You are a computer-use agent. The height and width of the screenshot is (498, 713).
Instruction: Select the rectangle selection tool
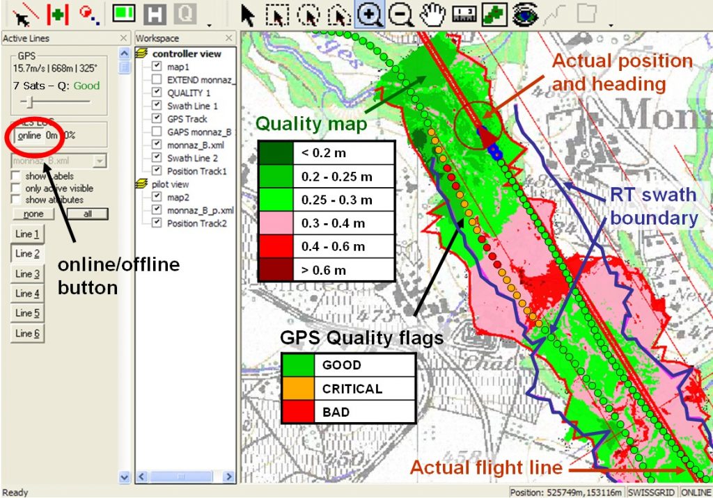[279, 14]
